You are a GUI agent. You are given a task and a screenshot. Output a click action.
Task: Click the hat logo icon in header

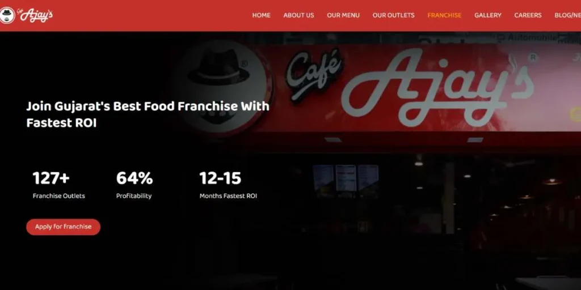(x=7, y=15)
